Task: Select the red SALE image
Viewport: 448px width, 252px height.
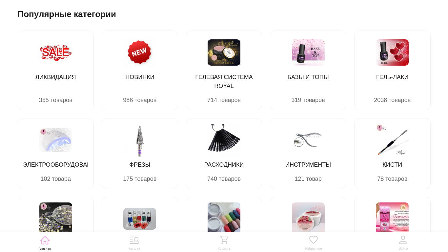Action: point(56,52)
